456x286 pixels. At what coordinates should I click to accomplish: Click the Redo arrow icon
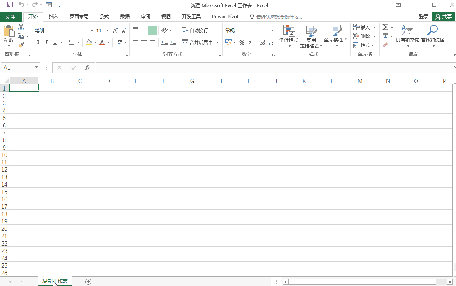coord(35,4)
